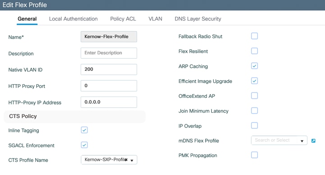Switch to the General tab
The width and height of the screenshot is (325, 175).
27,19
